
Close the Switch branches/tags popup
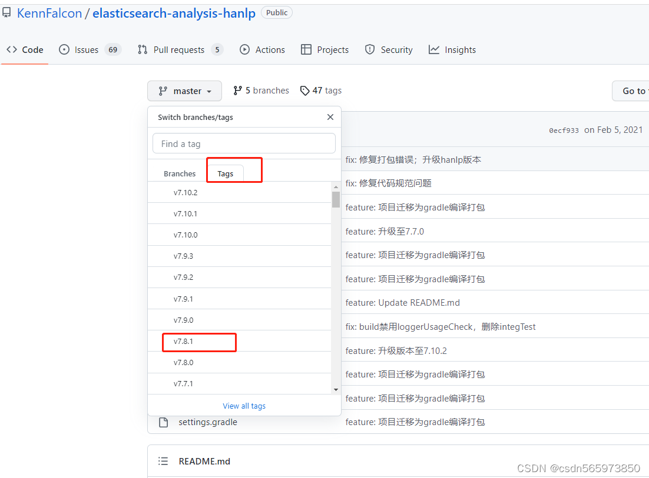(330, 117)
